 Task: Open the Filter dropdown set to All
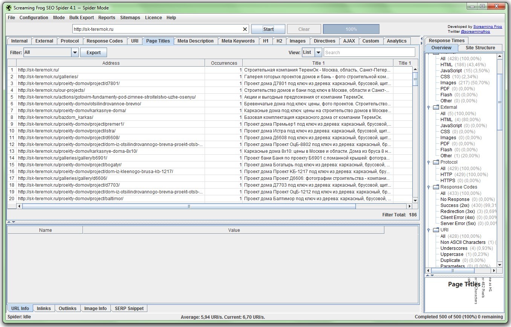75,52
